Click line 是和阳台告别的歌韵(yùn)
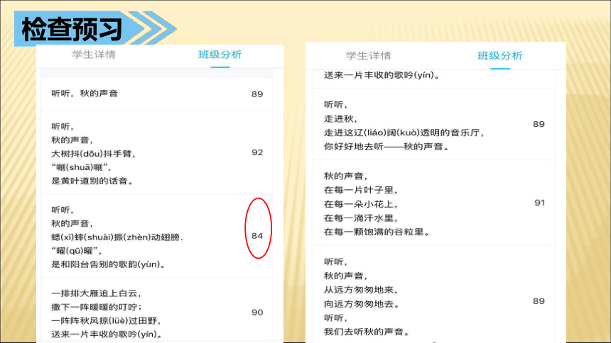This screenshot has width=611, height=343. point(108,264)
